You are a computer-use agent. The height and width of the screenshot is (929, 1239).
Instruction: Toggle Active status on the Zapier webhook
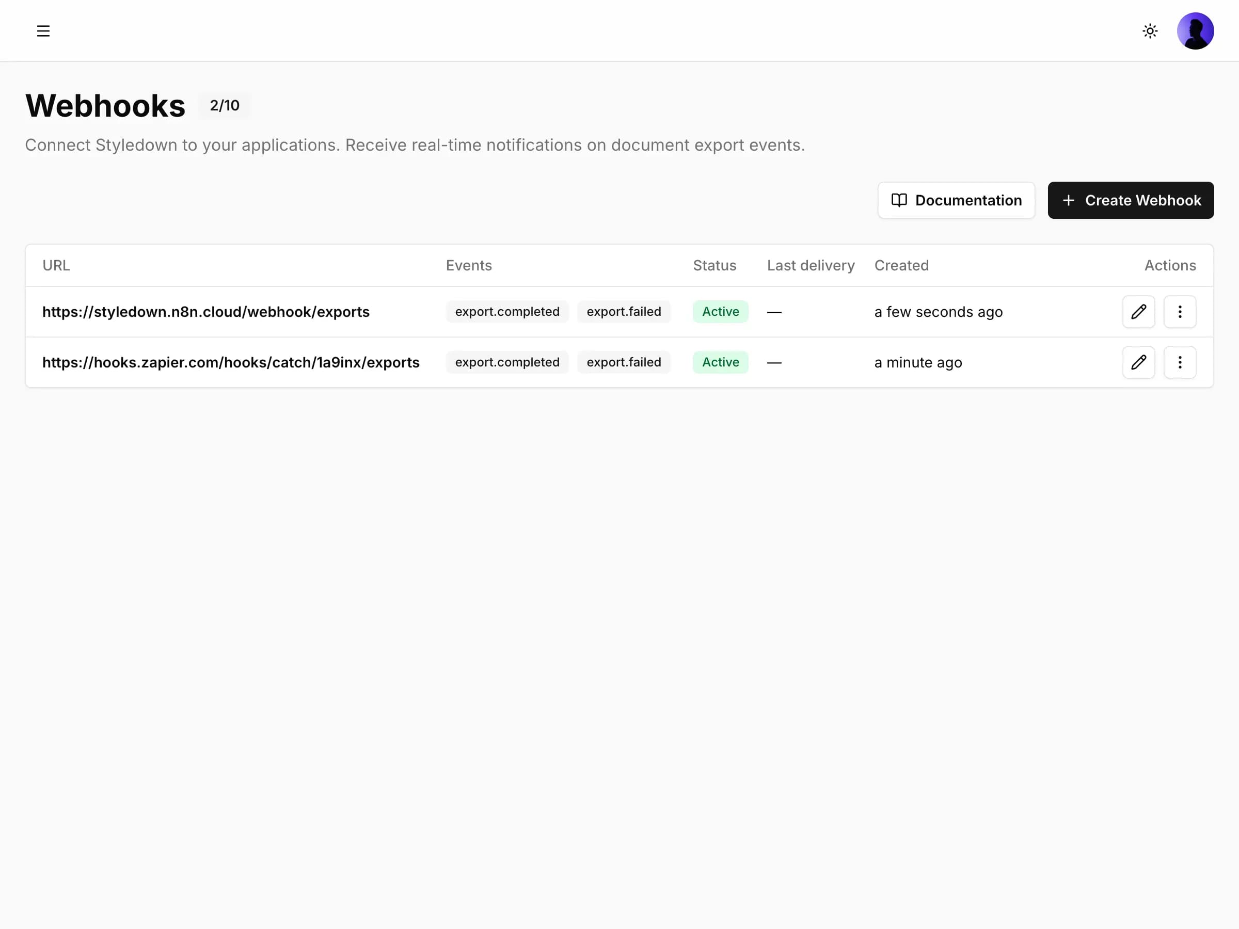(720, 362)
